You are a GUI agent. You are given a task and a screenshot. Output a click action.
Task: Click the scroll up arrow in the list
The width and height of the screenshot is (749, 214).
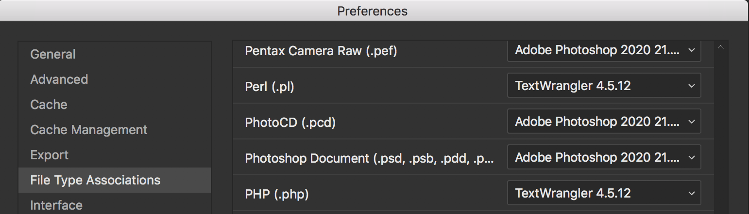pyautogui.click(x=721, y=47)
